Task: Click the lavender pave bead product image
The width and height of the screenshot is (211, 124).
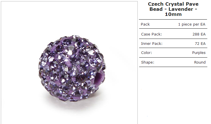Action: (72, 68)
